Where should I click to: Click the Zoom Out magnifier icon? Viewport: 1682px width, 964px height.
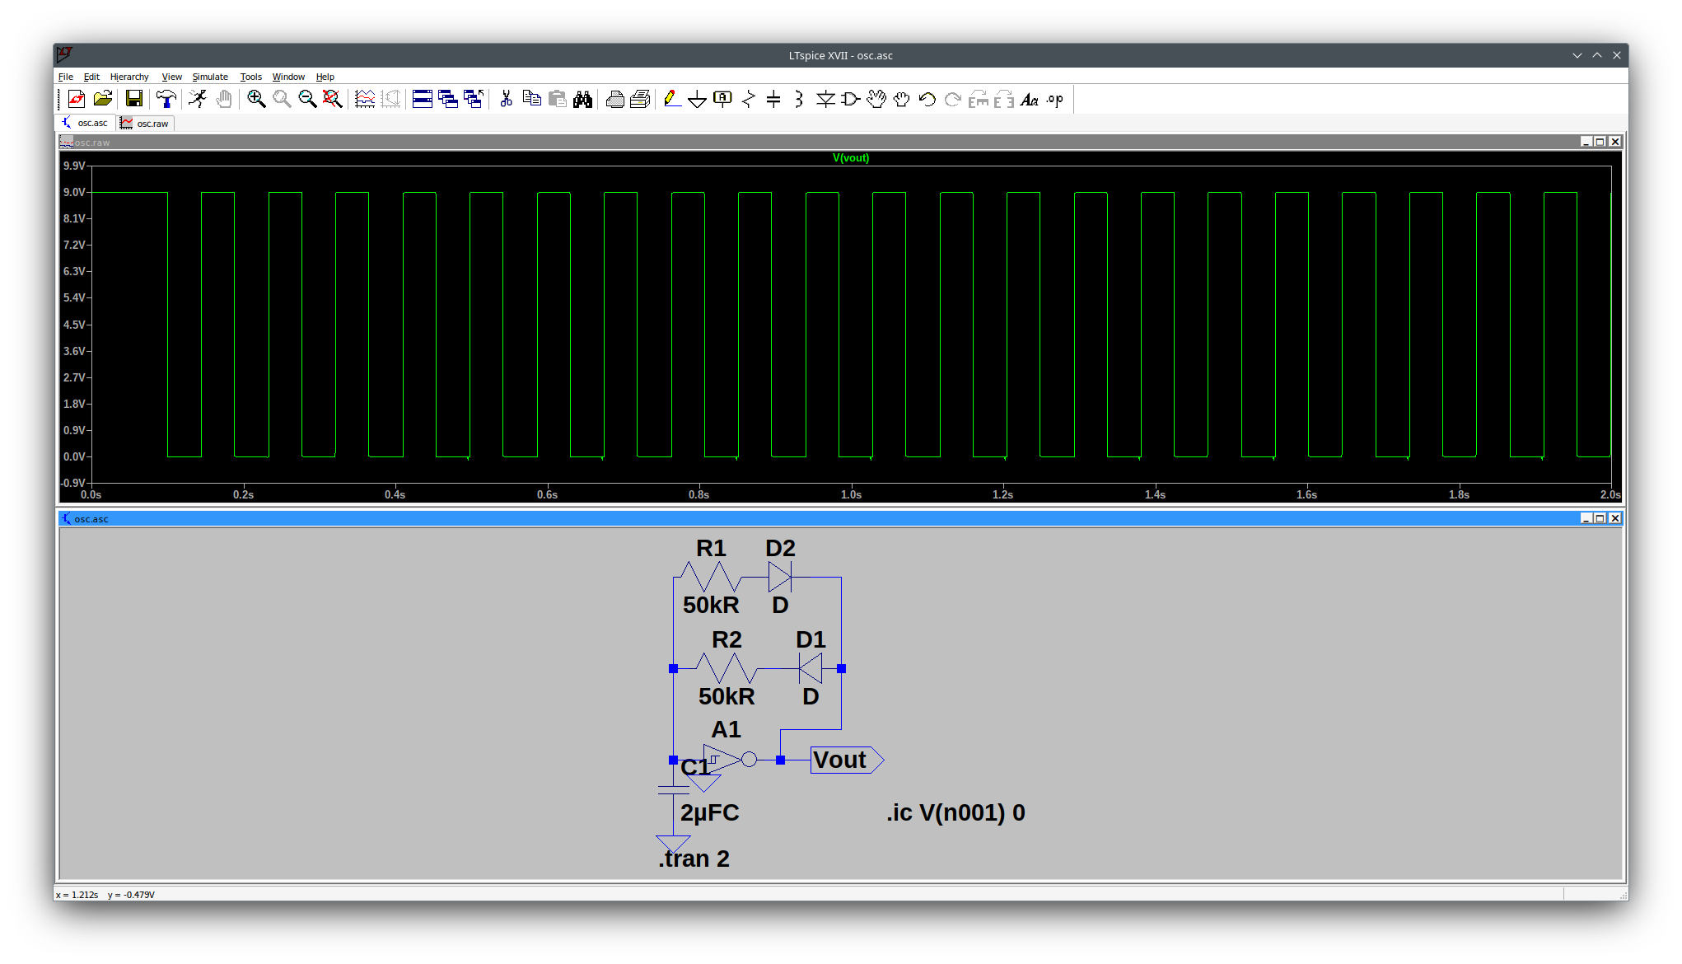(x=307, y=100)
